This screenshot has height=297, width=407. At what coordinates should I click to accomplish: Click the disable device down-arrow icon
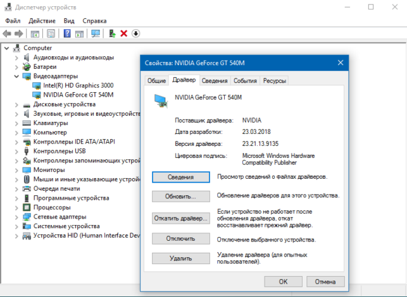(135, 33)
